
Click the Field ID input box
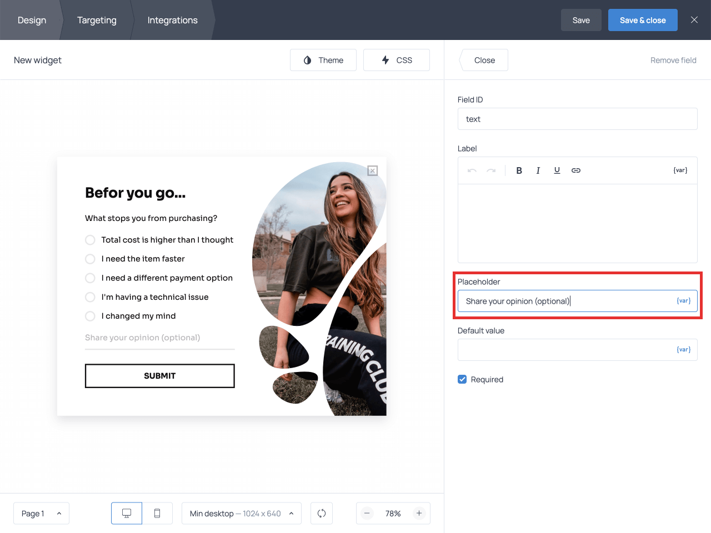coord(577,119)
